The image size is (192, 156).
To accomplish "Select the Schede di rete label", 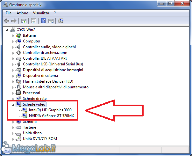I will (35, 99).
